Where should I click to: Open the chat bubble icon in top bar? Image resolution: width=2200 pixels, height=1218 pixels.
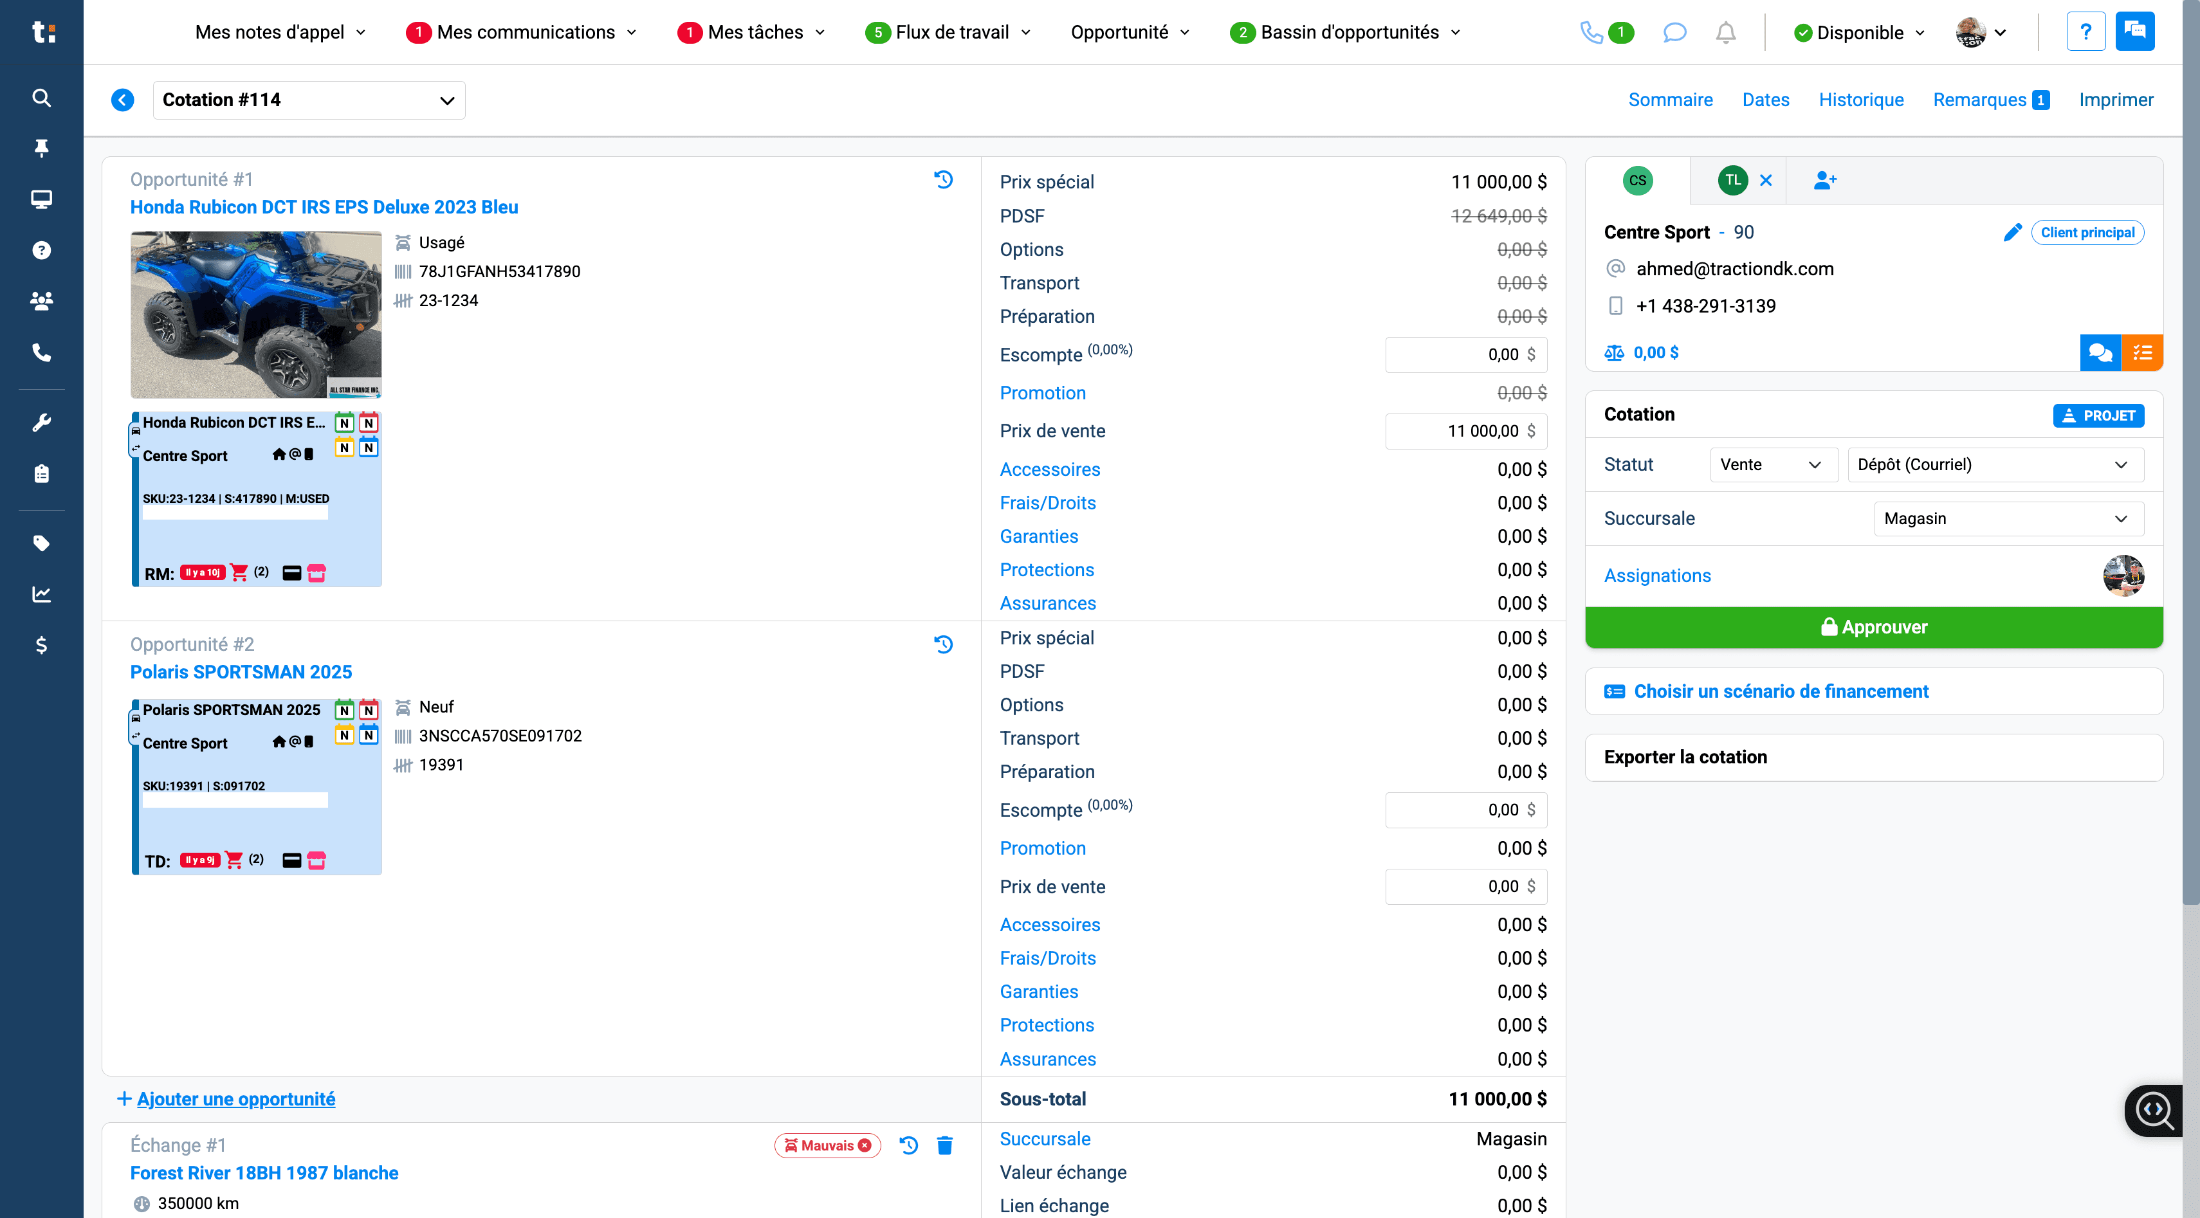(x=1675, y=32)
